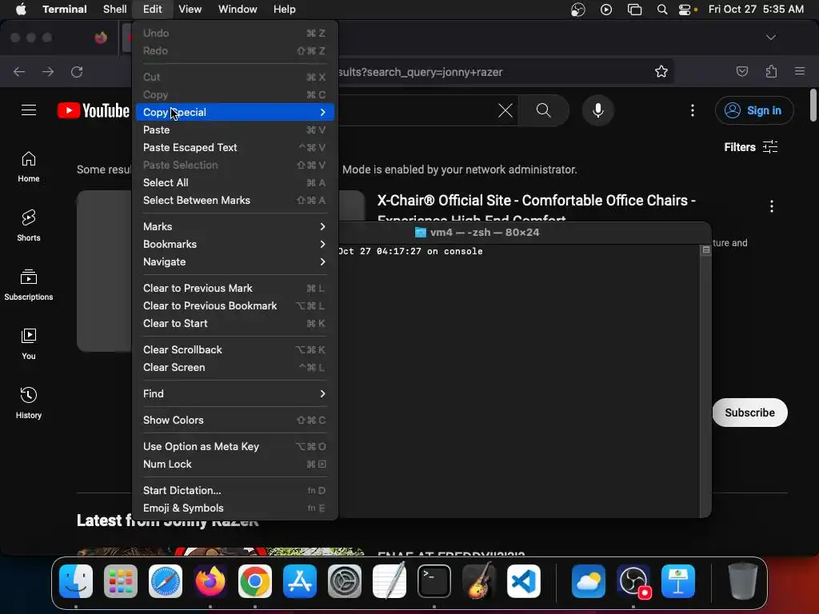Open Firefox extensions puzzle icon
The image size is (819, 614).
click(x=771, y=71)
